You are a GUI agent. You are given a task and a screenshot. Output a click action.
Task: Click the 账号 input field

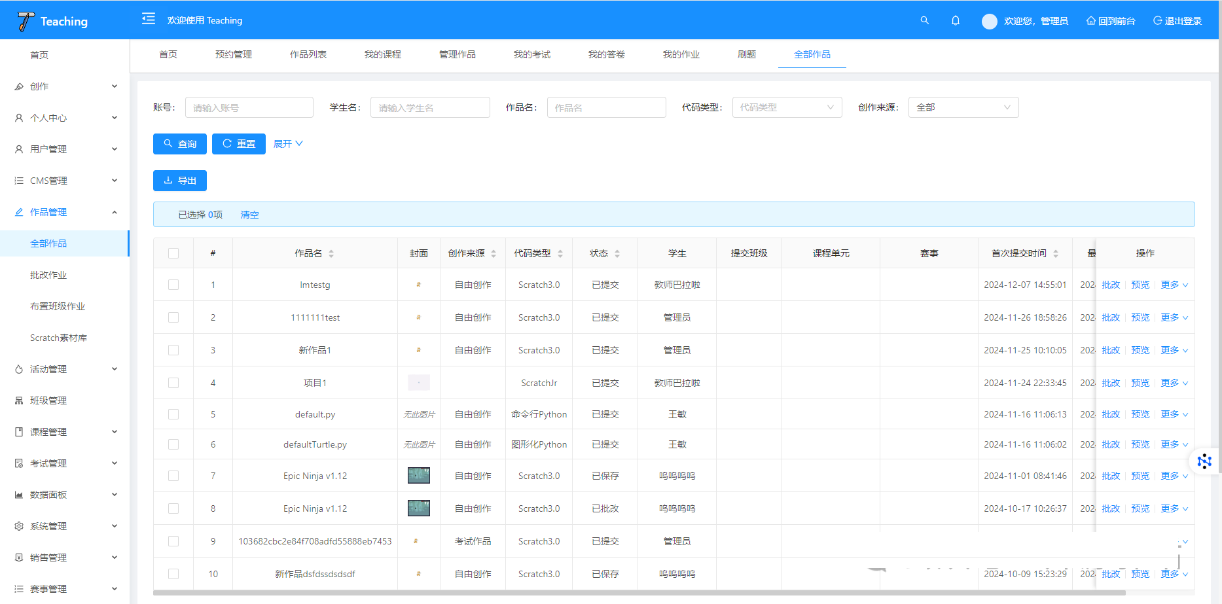coord(249,107)
